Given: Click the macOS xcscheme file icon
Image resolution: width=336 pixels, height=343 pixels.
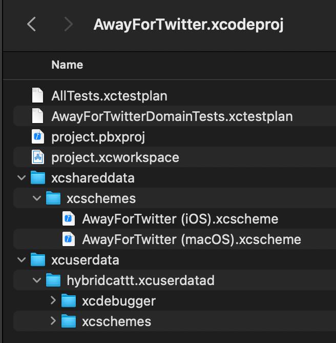Looking at the screenshot, I should (x=68, y=239).
